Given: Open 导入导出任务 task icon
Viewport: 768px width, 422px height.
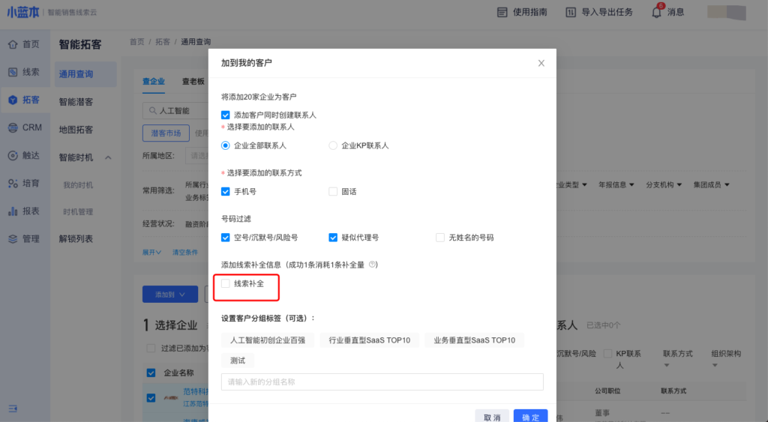Looking at the screenshot, I should (571, 12).
